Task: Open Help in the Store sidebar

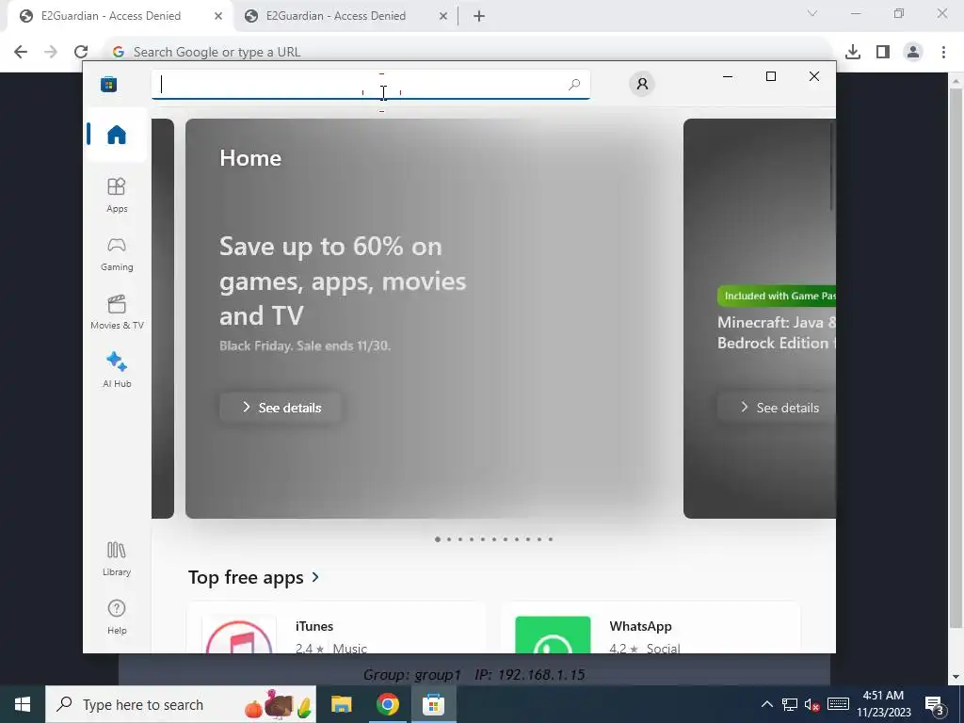Action: [116, 618]
